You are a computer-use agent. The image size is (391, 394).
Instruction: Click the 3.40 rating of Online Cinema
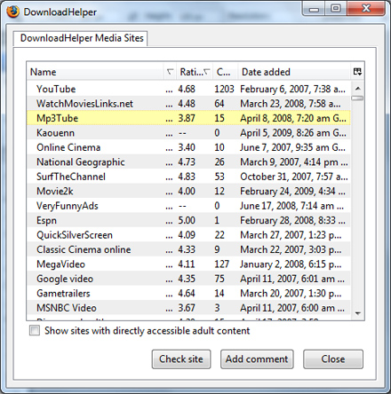[187, 147]
